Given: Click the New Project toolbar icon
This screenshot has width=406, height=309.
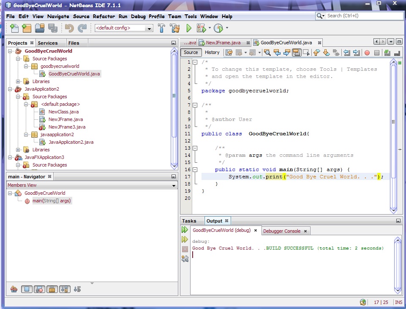Looking at the screenshot, I should pyautogui.click(x=27, y=28).
